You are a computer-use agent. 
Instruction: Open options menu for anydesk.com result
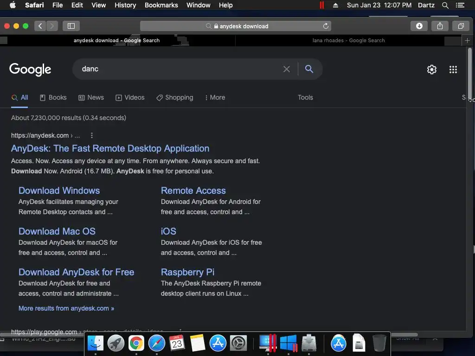92,136
